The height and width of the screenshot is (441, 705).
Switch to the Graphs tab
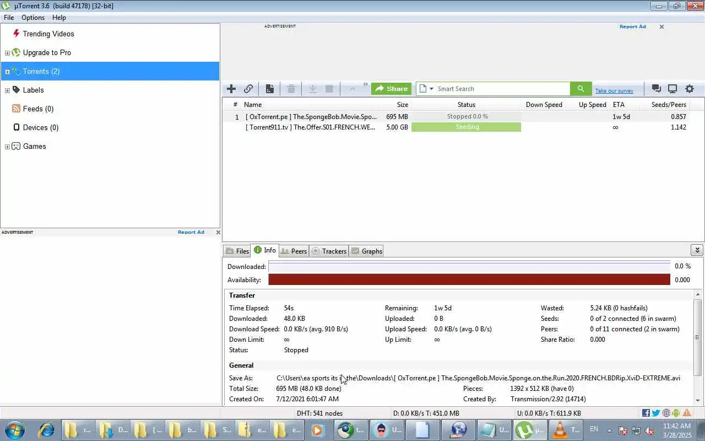pyautogui.click(x=367, y=251)
